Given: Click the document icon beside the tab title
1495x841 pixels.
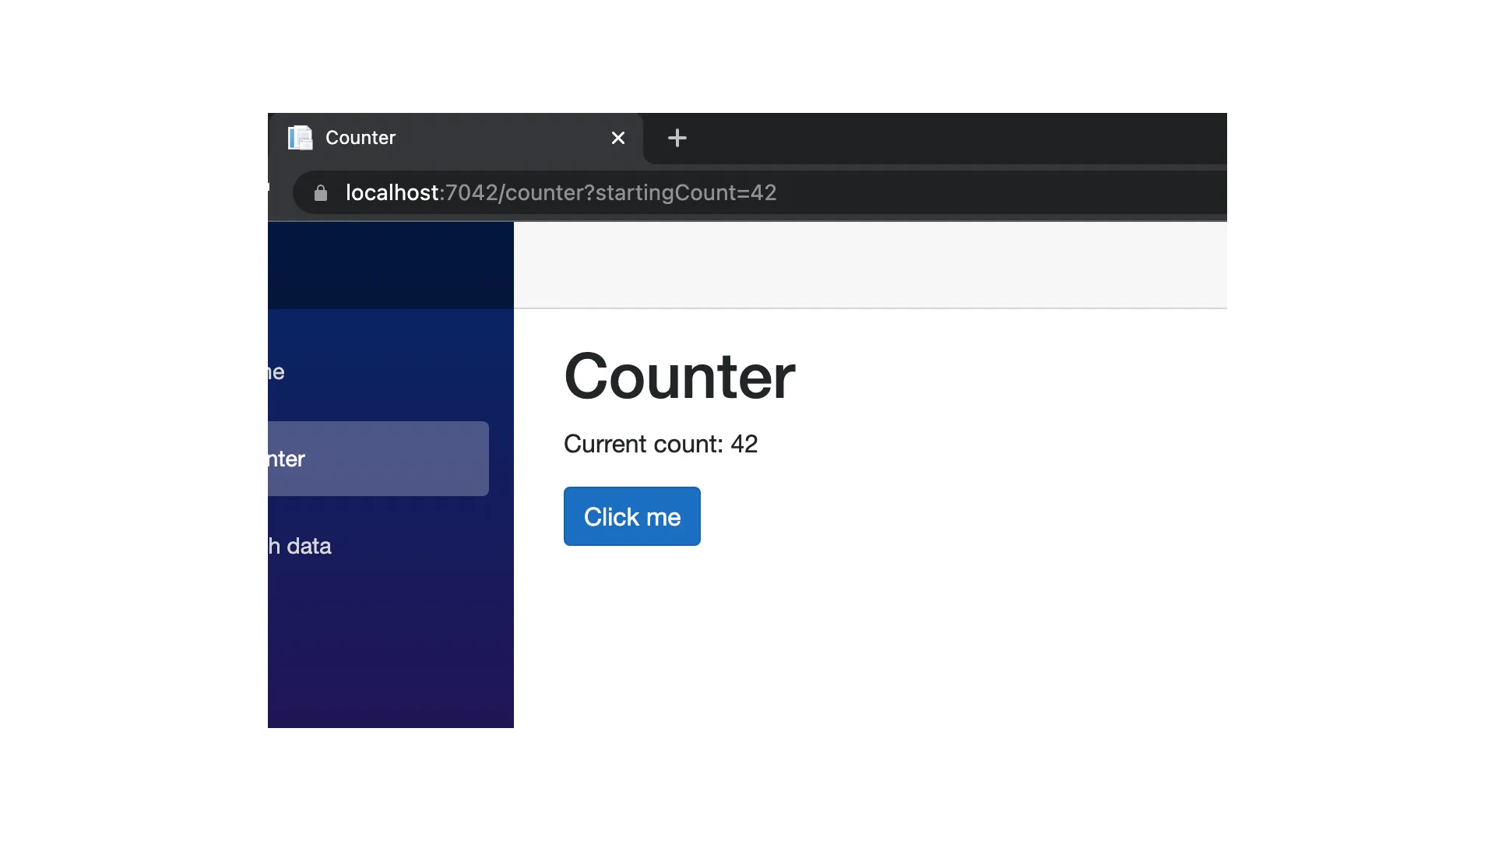Looking at the screenshot, I should [301, 138].
